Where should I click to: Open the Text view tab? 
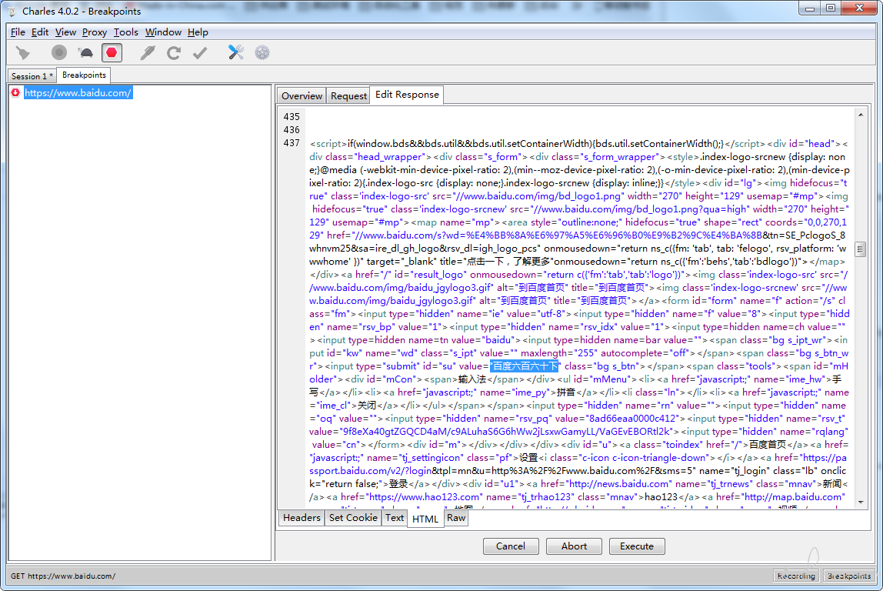tap(394, 518)
